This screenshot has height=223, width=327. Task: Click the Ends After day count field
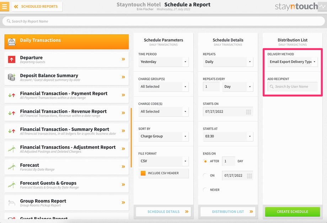[x=229, y=161]
